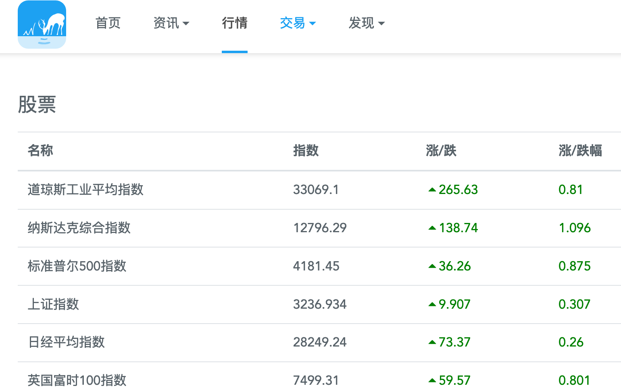621x392 pixels.
Task: Click the green up arrow beside 9.907
Action: 432,304
